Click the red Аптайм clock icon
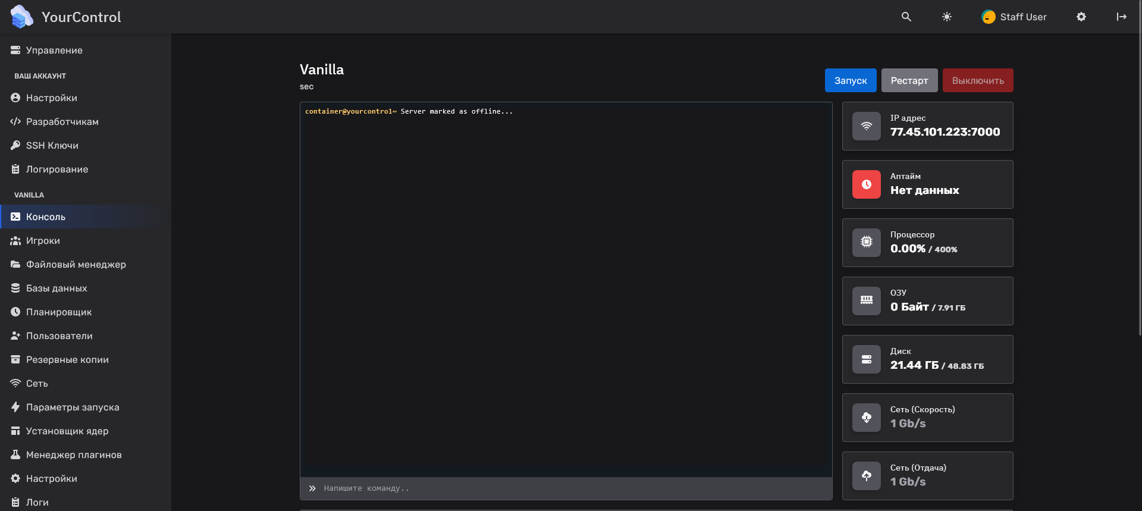The image size is (1142, 511). [x=866, y=184]
